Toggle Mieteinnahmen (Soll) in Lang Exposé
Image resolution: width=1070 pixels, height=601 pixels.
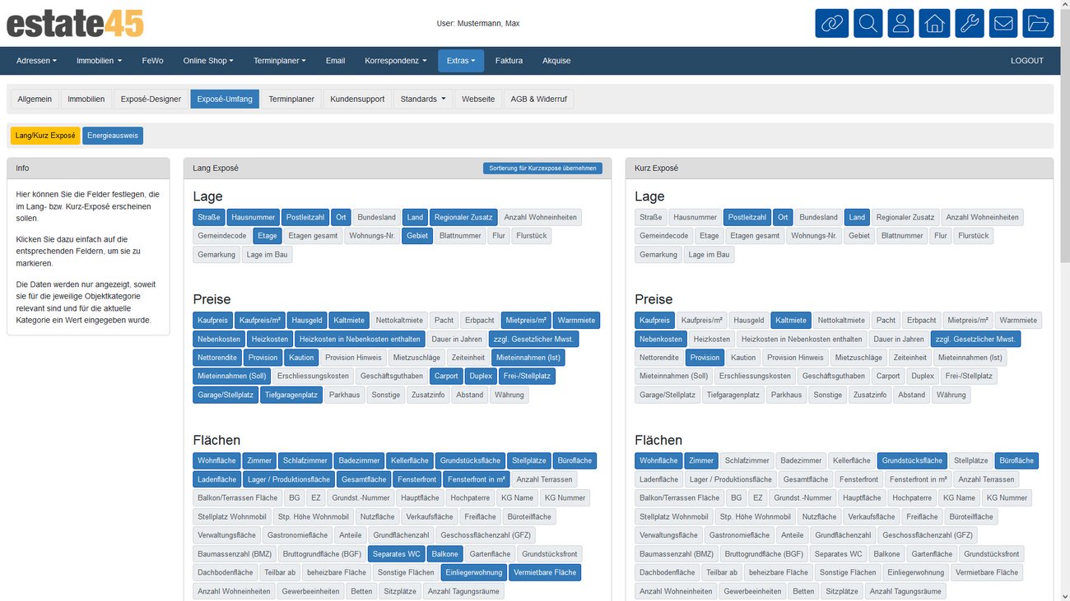(x=231, y=376)
